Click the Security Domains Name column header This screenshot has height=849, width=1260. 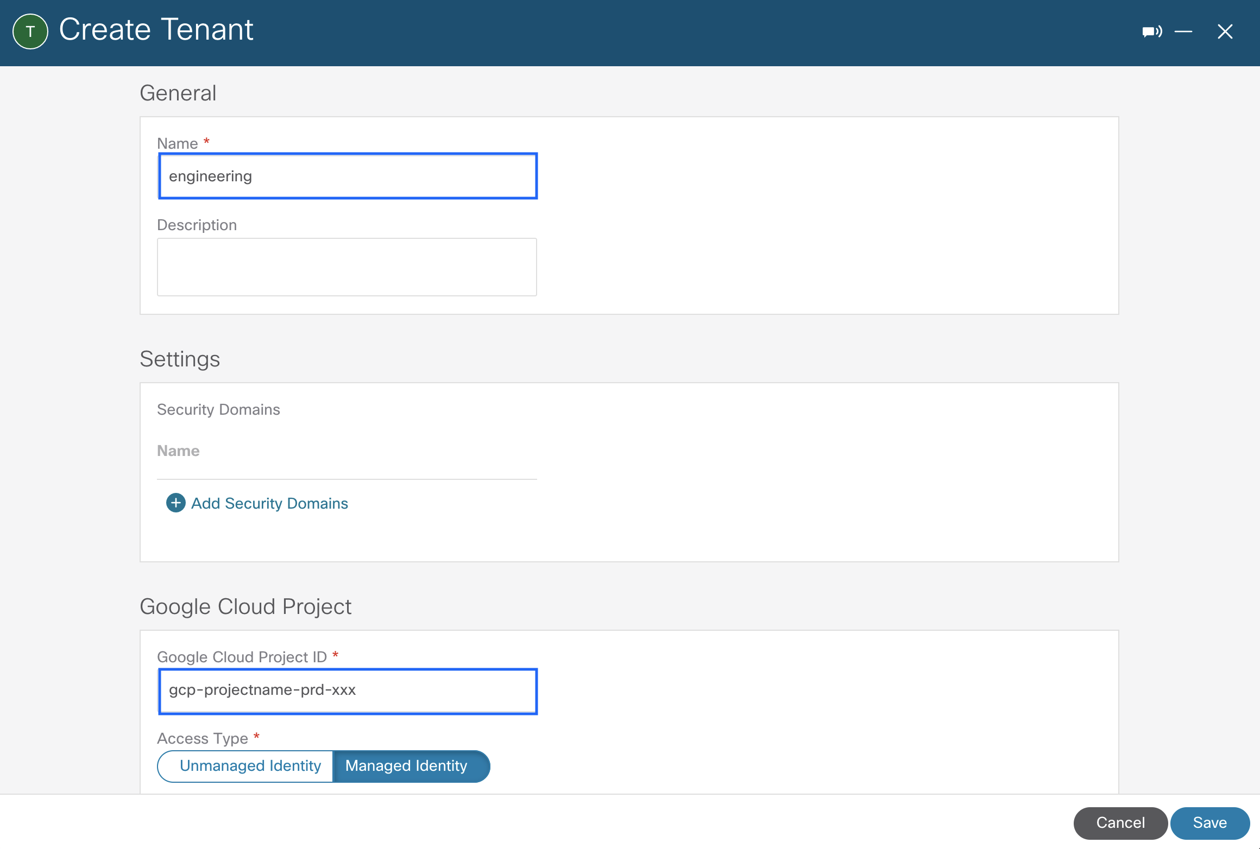(x=178, y=451)
